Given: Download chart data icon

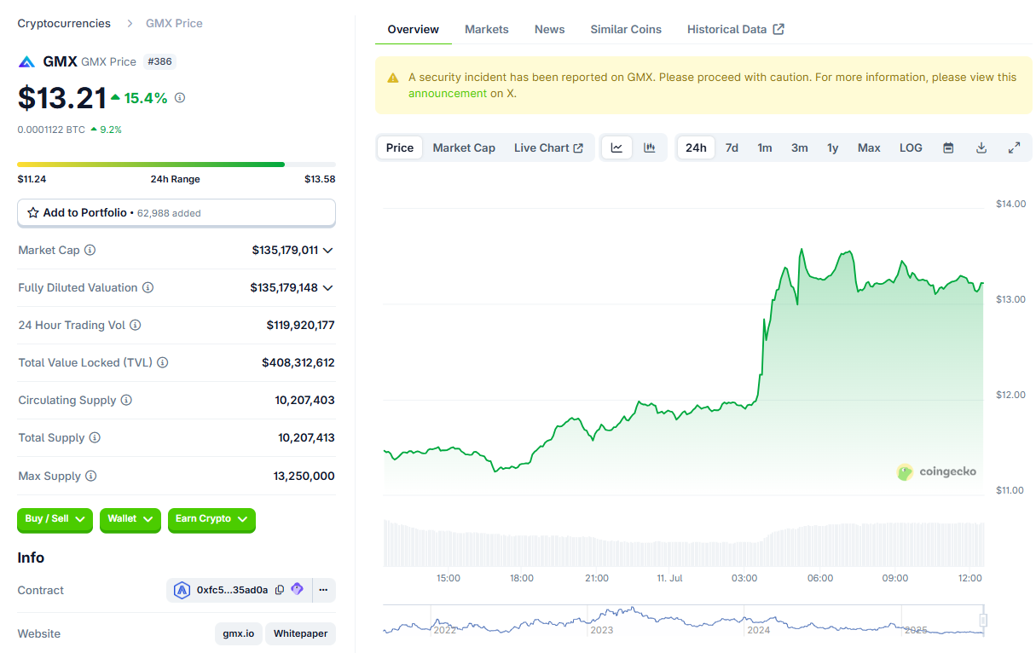Looking at the screenshot, I should click(981, 147).
